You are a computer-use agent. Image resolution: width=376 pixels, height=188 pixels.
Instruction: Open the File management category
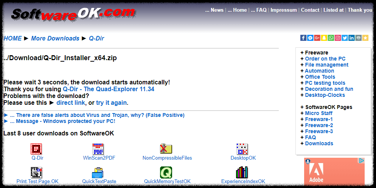pos(326,65)
